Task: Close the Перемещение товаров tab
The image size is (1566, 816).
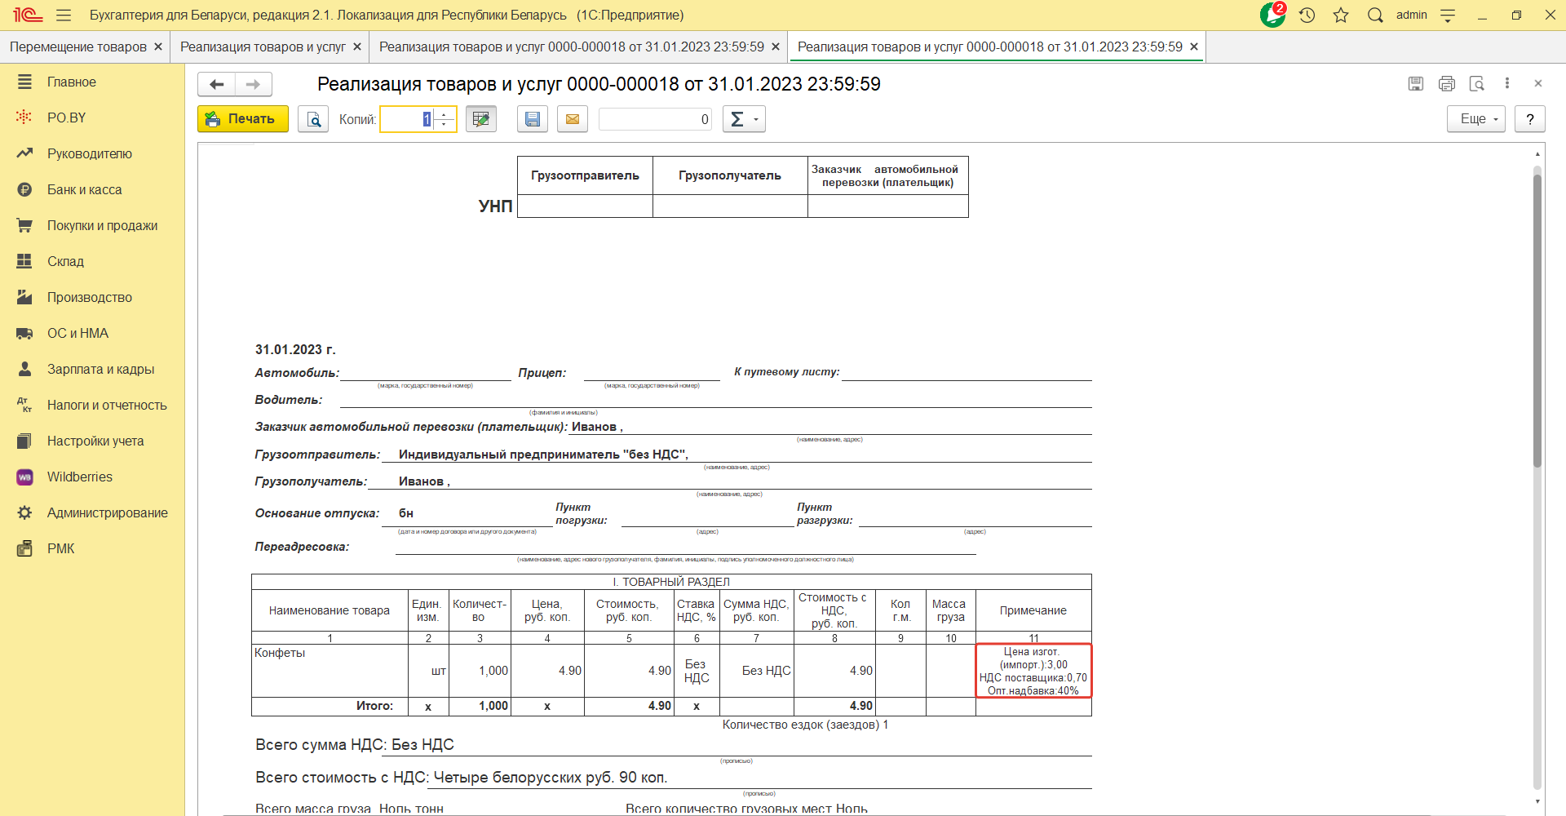Action: (158, 47)
